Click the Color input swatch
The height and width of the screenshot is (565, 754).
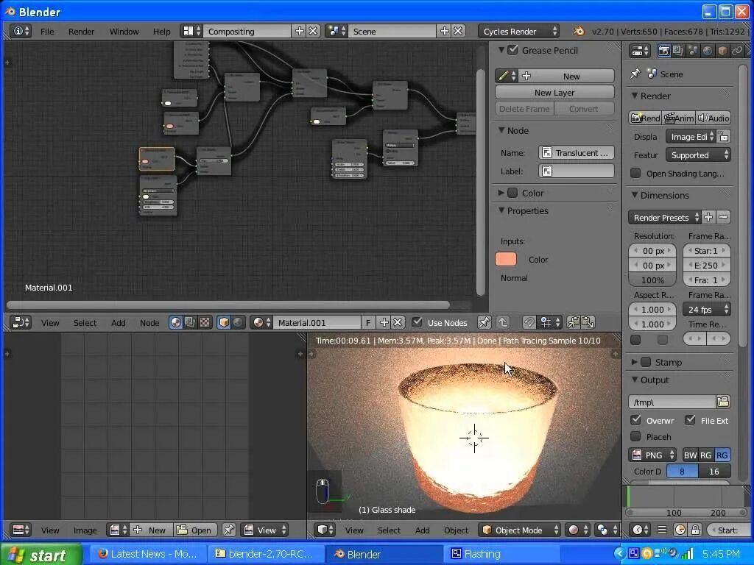506,260
